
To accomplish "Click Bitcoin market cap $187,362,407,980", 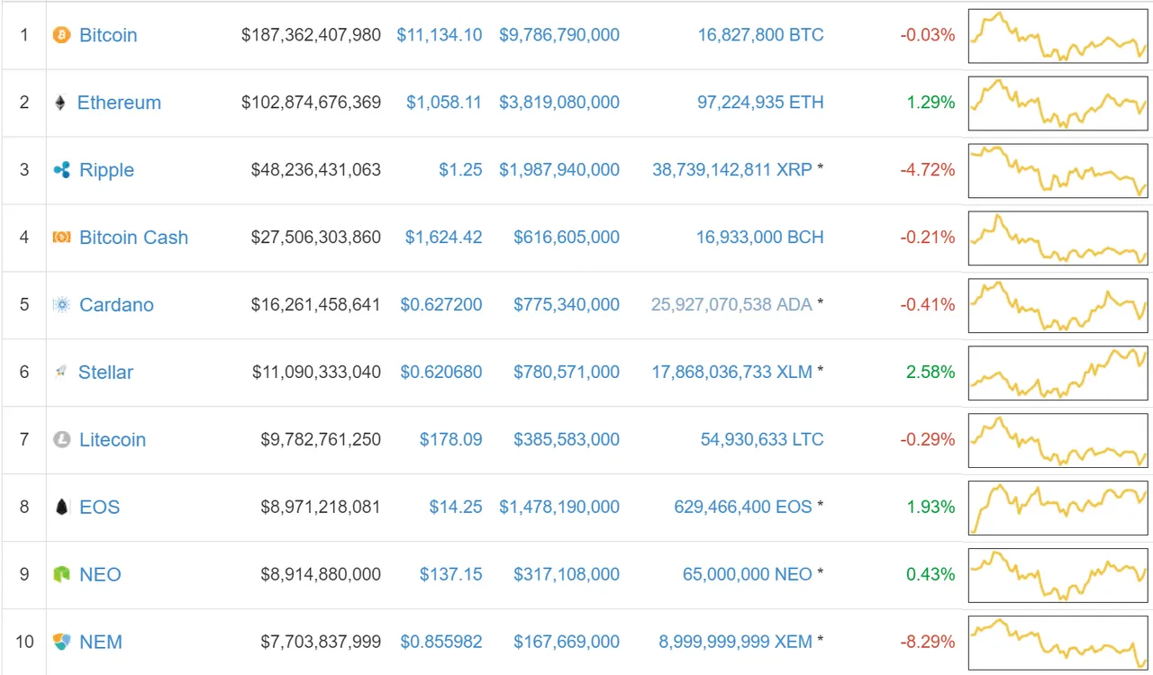I will 312,35.
